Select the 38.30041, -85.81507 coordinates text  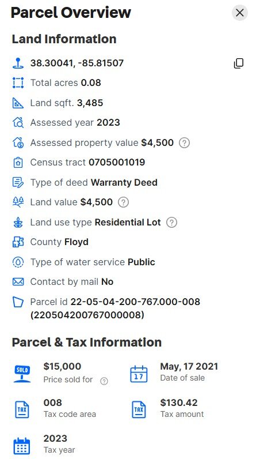pyautogui.click(x=77, y=63)
